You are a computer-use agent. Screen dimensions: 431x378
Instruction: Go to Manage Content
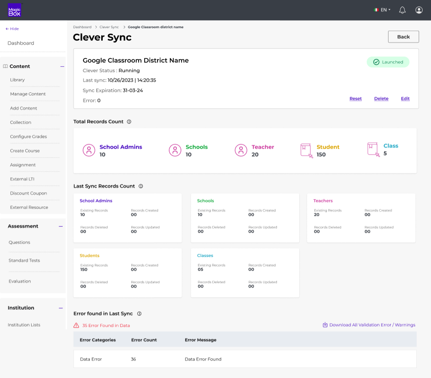click(x=28, y=94)
